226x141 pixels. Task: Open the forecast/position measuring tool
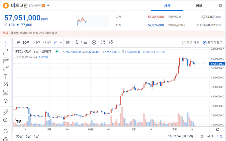(6, 93)
